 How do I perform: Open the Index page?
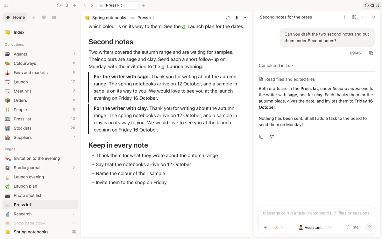tap(40, 32)
